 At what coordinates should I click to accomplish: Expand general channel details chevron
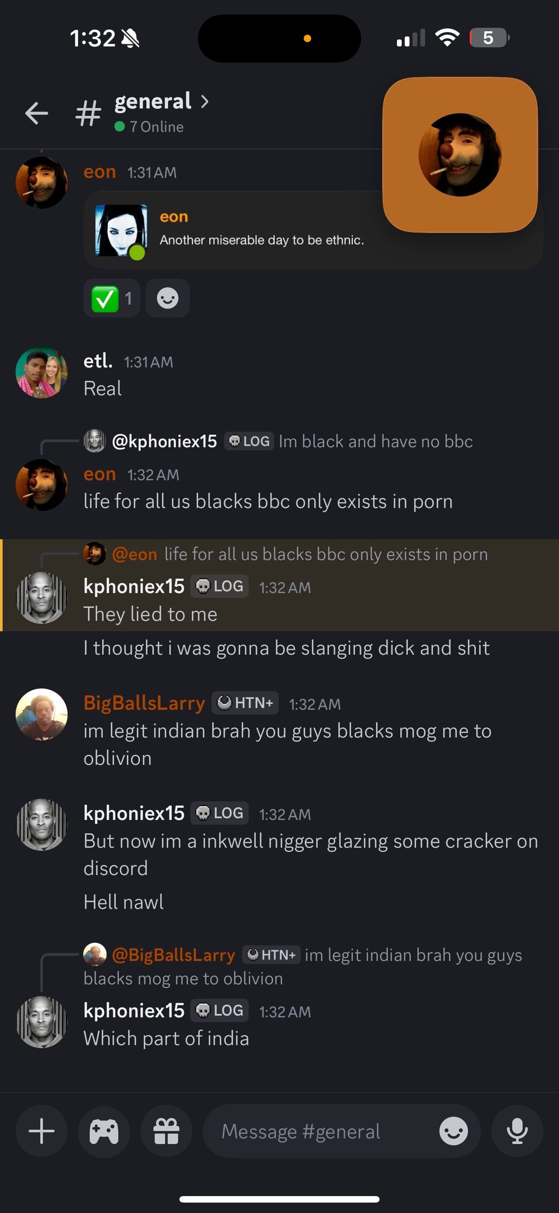(x=205, y=101)
